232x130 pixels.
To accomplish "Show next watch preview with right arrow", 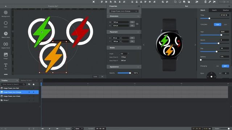I will click(x=195, y=45).
